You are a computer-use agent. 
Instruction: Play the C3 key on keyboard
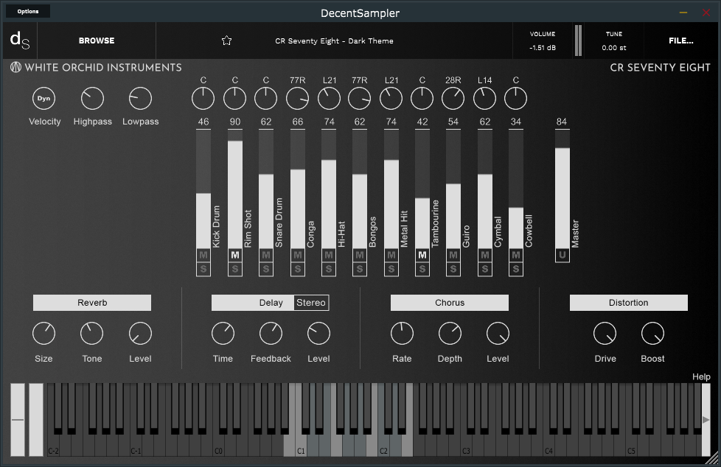tap(466, 443)
